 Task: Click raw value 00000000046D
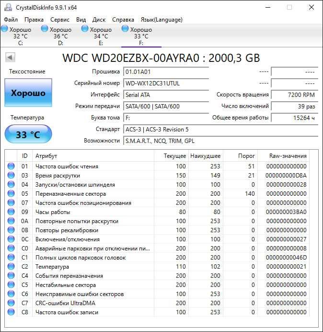(286, 258)
